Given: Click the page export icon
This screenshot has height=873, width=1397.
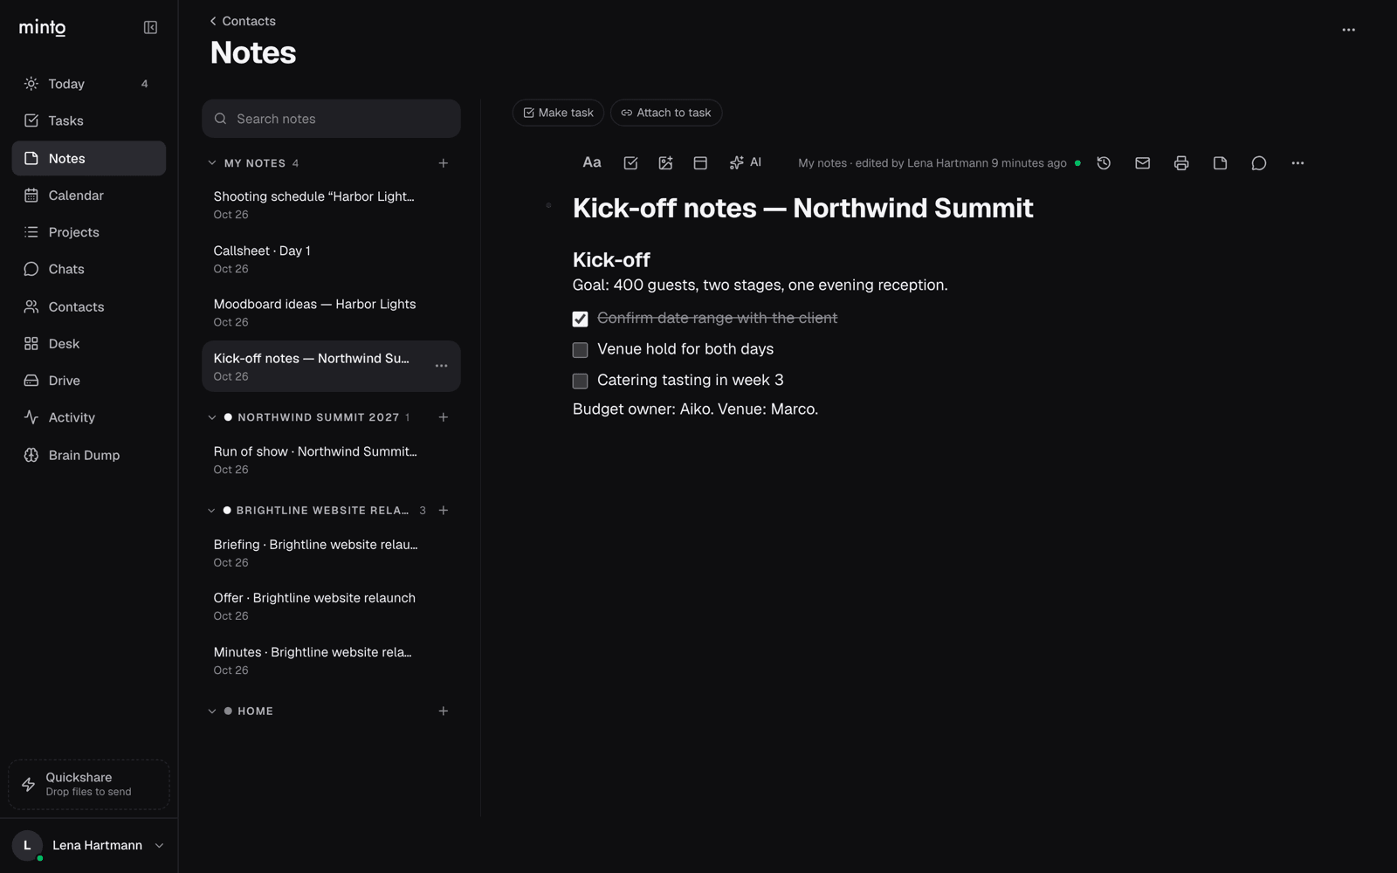Looking at the screenshot, I should coord(1220,163).
